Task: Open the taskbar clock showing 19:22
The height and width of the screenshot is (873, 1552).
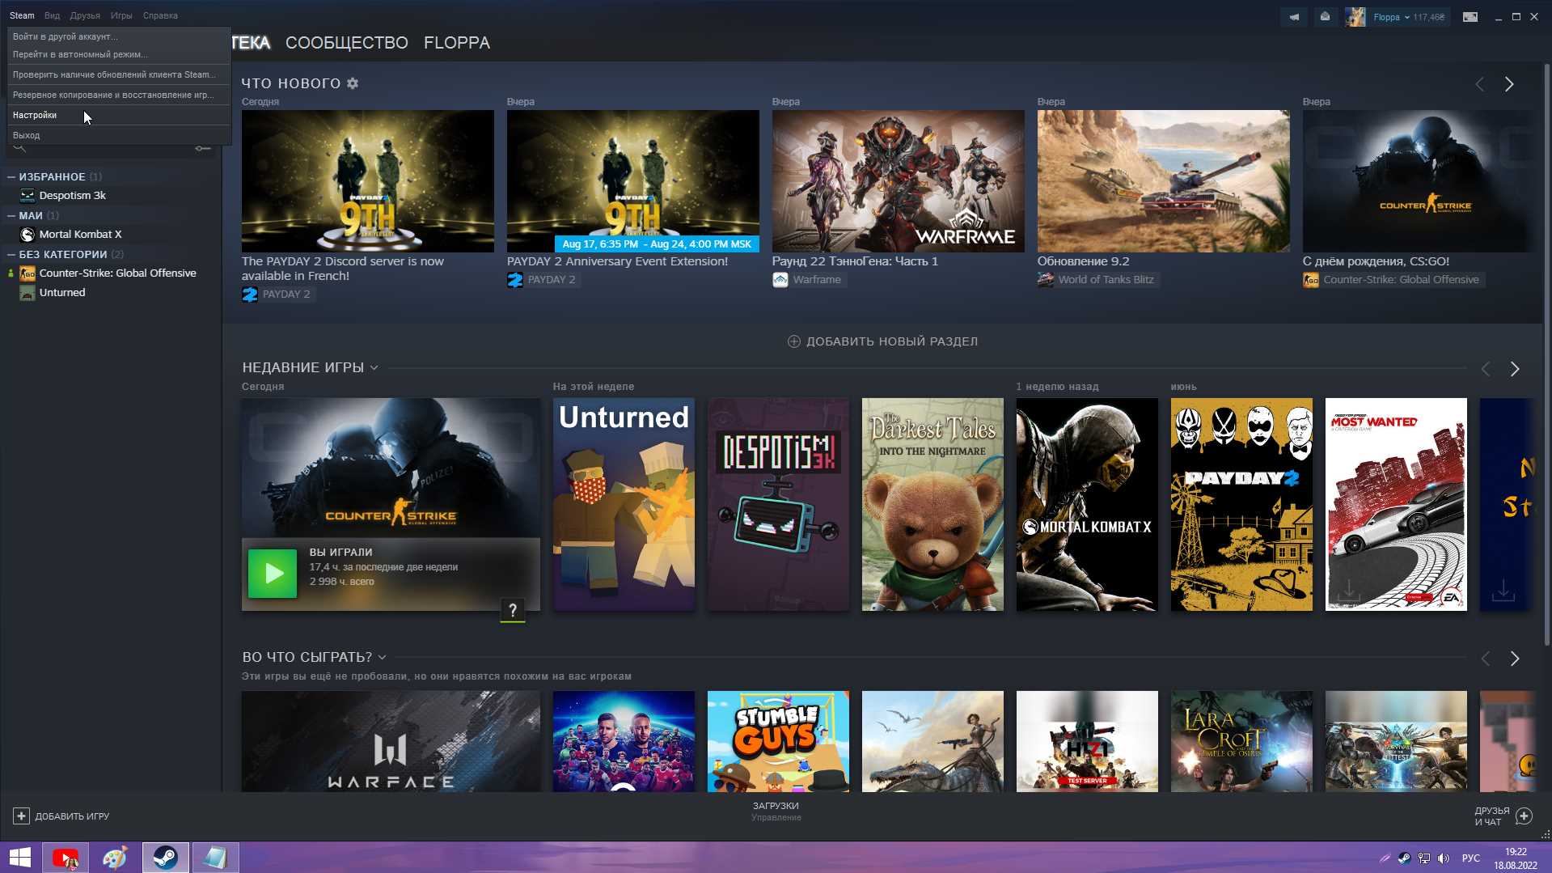Action: (x=1516, y=858)
